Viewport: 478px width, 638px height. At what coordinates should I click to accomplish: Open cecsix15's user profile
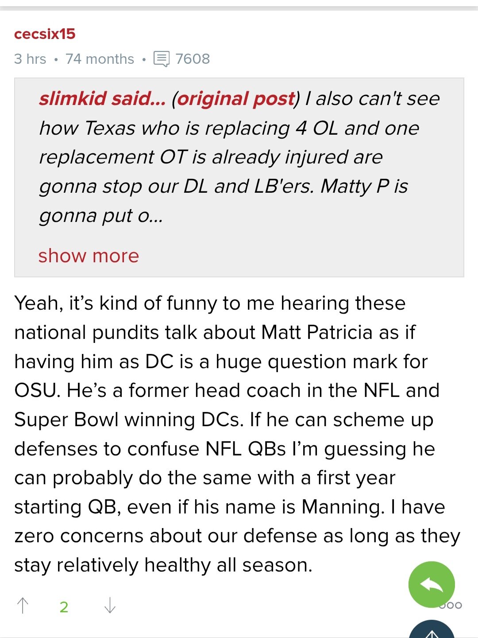[45, 34]
